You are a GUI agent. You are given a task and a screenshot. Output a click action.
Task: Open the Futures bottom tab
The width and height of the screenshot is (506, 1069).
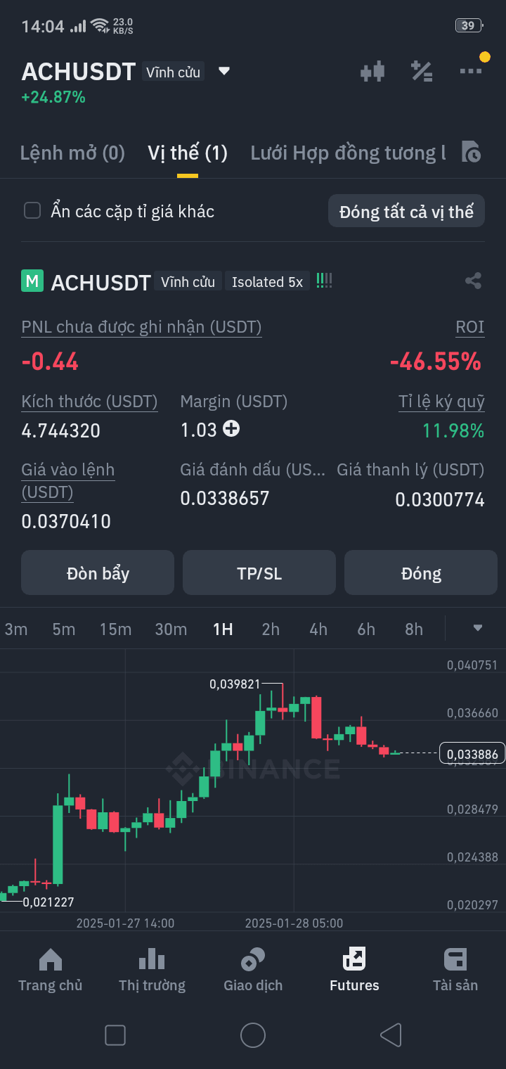354,970
